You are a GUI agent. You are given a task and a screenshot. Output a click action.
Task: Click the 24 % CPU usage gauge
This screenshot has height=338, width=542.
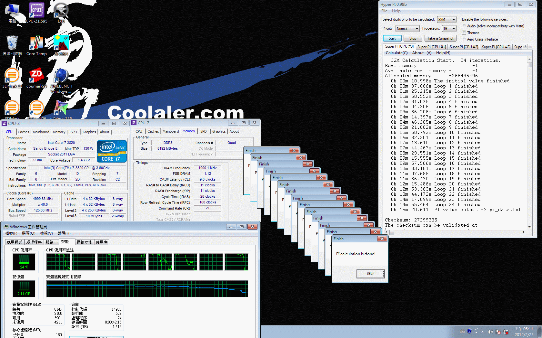[24, 262]
